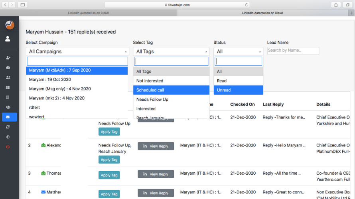Switch to the first LinkedIn Automation tab

click(88, 13)
